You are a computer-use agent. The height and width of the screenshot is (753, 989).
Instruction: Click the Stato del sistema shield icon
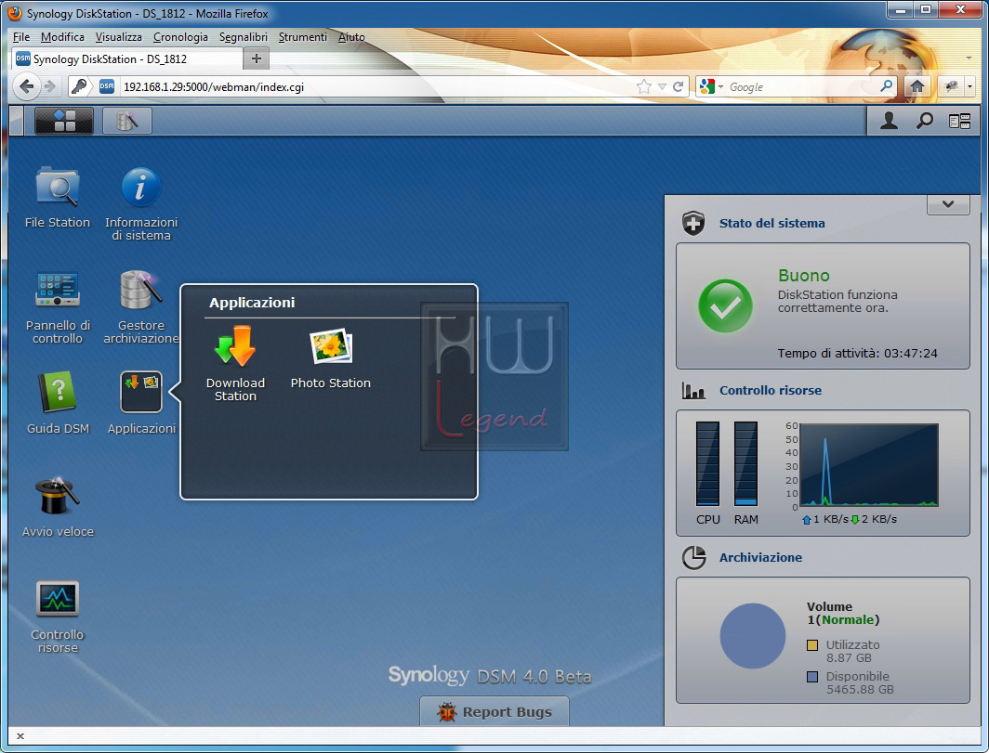693,223
